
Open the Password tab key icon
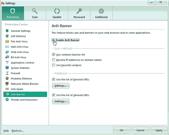coord(79,11)
